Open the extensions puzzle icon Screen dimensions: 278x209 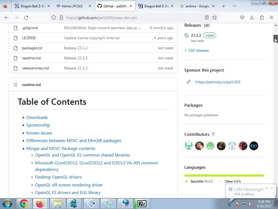click(x=262, y=17)
